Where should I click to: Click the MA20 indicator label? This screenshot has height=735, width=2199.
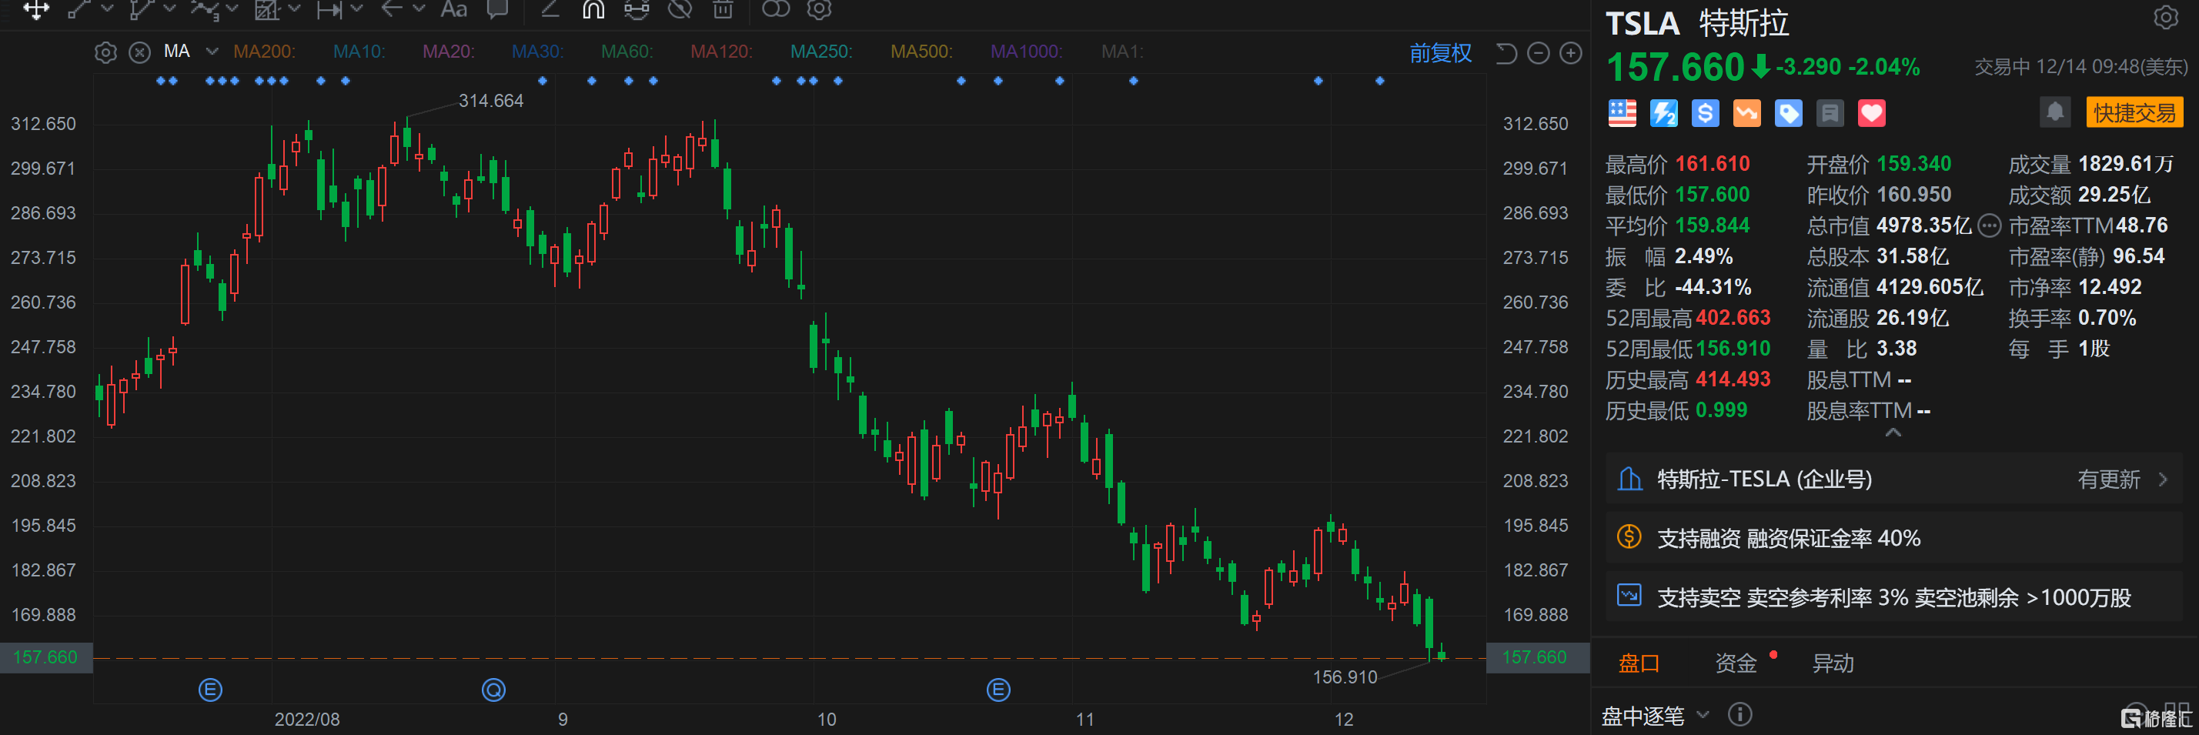coord(448,52)
